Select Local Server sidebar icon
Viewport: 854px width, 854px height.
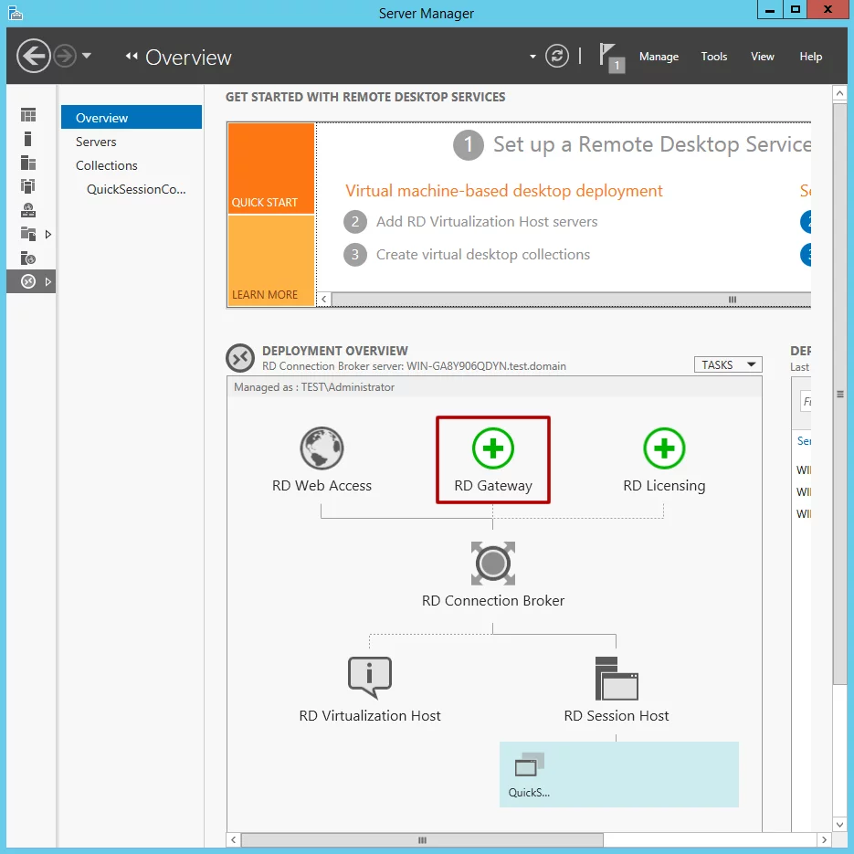click(28, 139)
